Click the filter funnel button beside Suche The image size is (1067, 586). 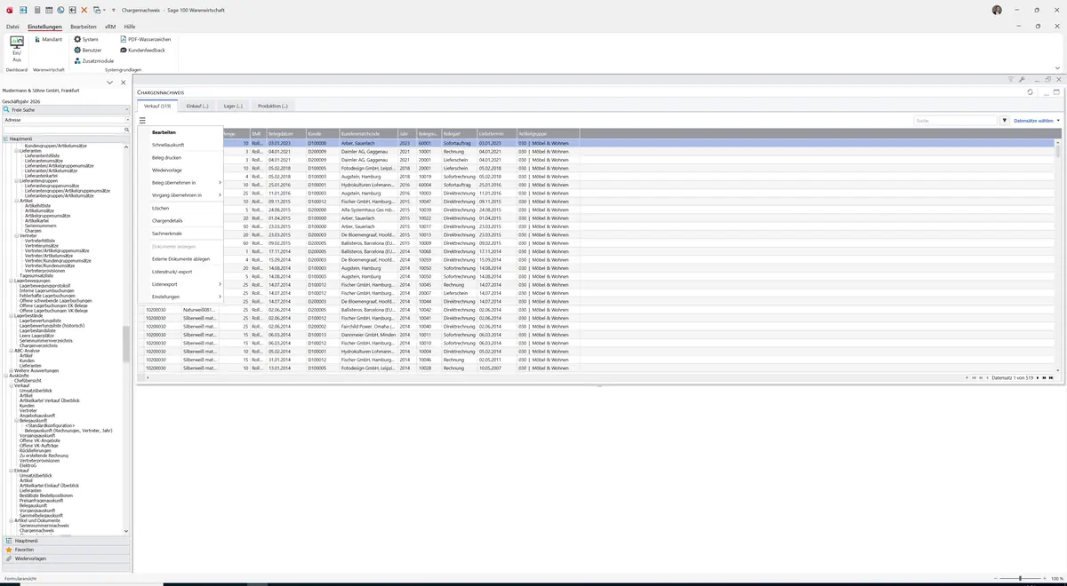tap(1005, 120)
